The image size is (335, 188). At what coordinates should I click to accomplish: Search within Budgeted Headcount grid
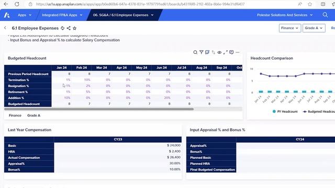point(195,52)
